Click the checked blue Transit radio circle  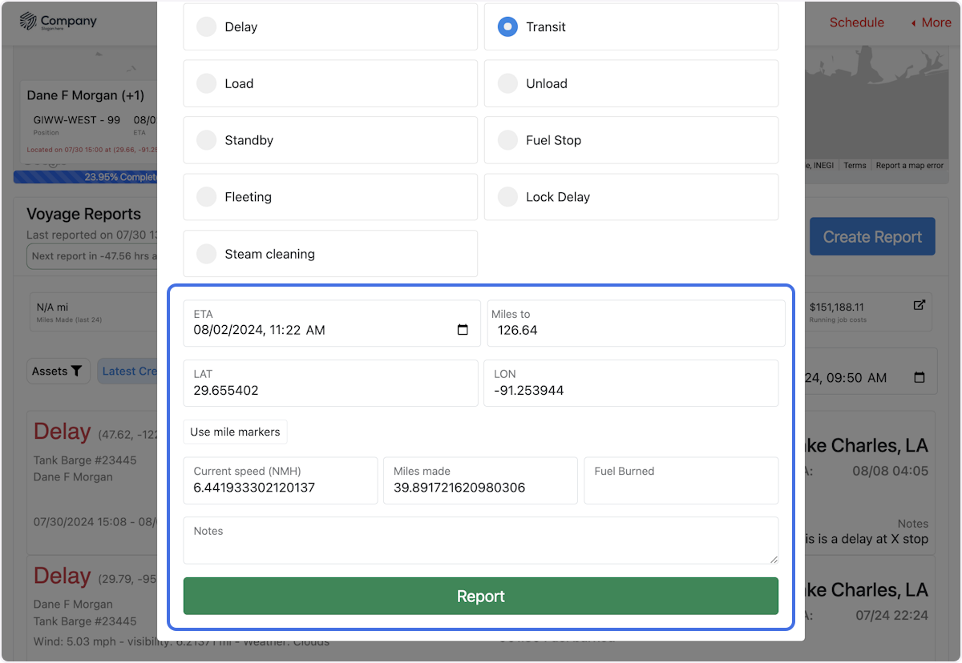tap(507, 26)
